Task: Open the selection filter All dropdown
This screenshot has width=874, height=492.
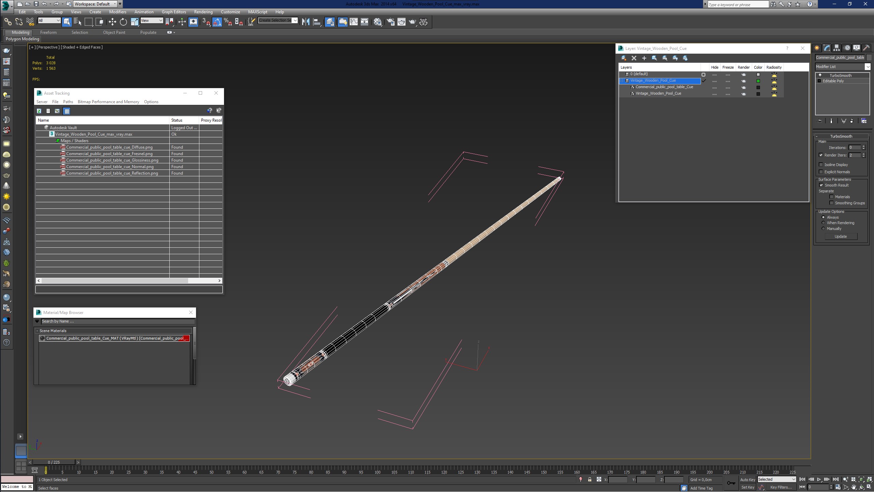Action: tap(49, 20)
